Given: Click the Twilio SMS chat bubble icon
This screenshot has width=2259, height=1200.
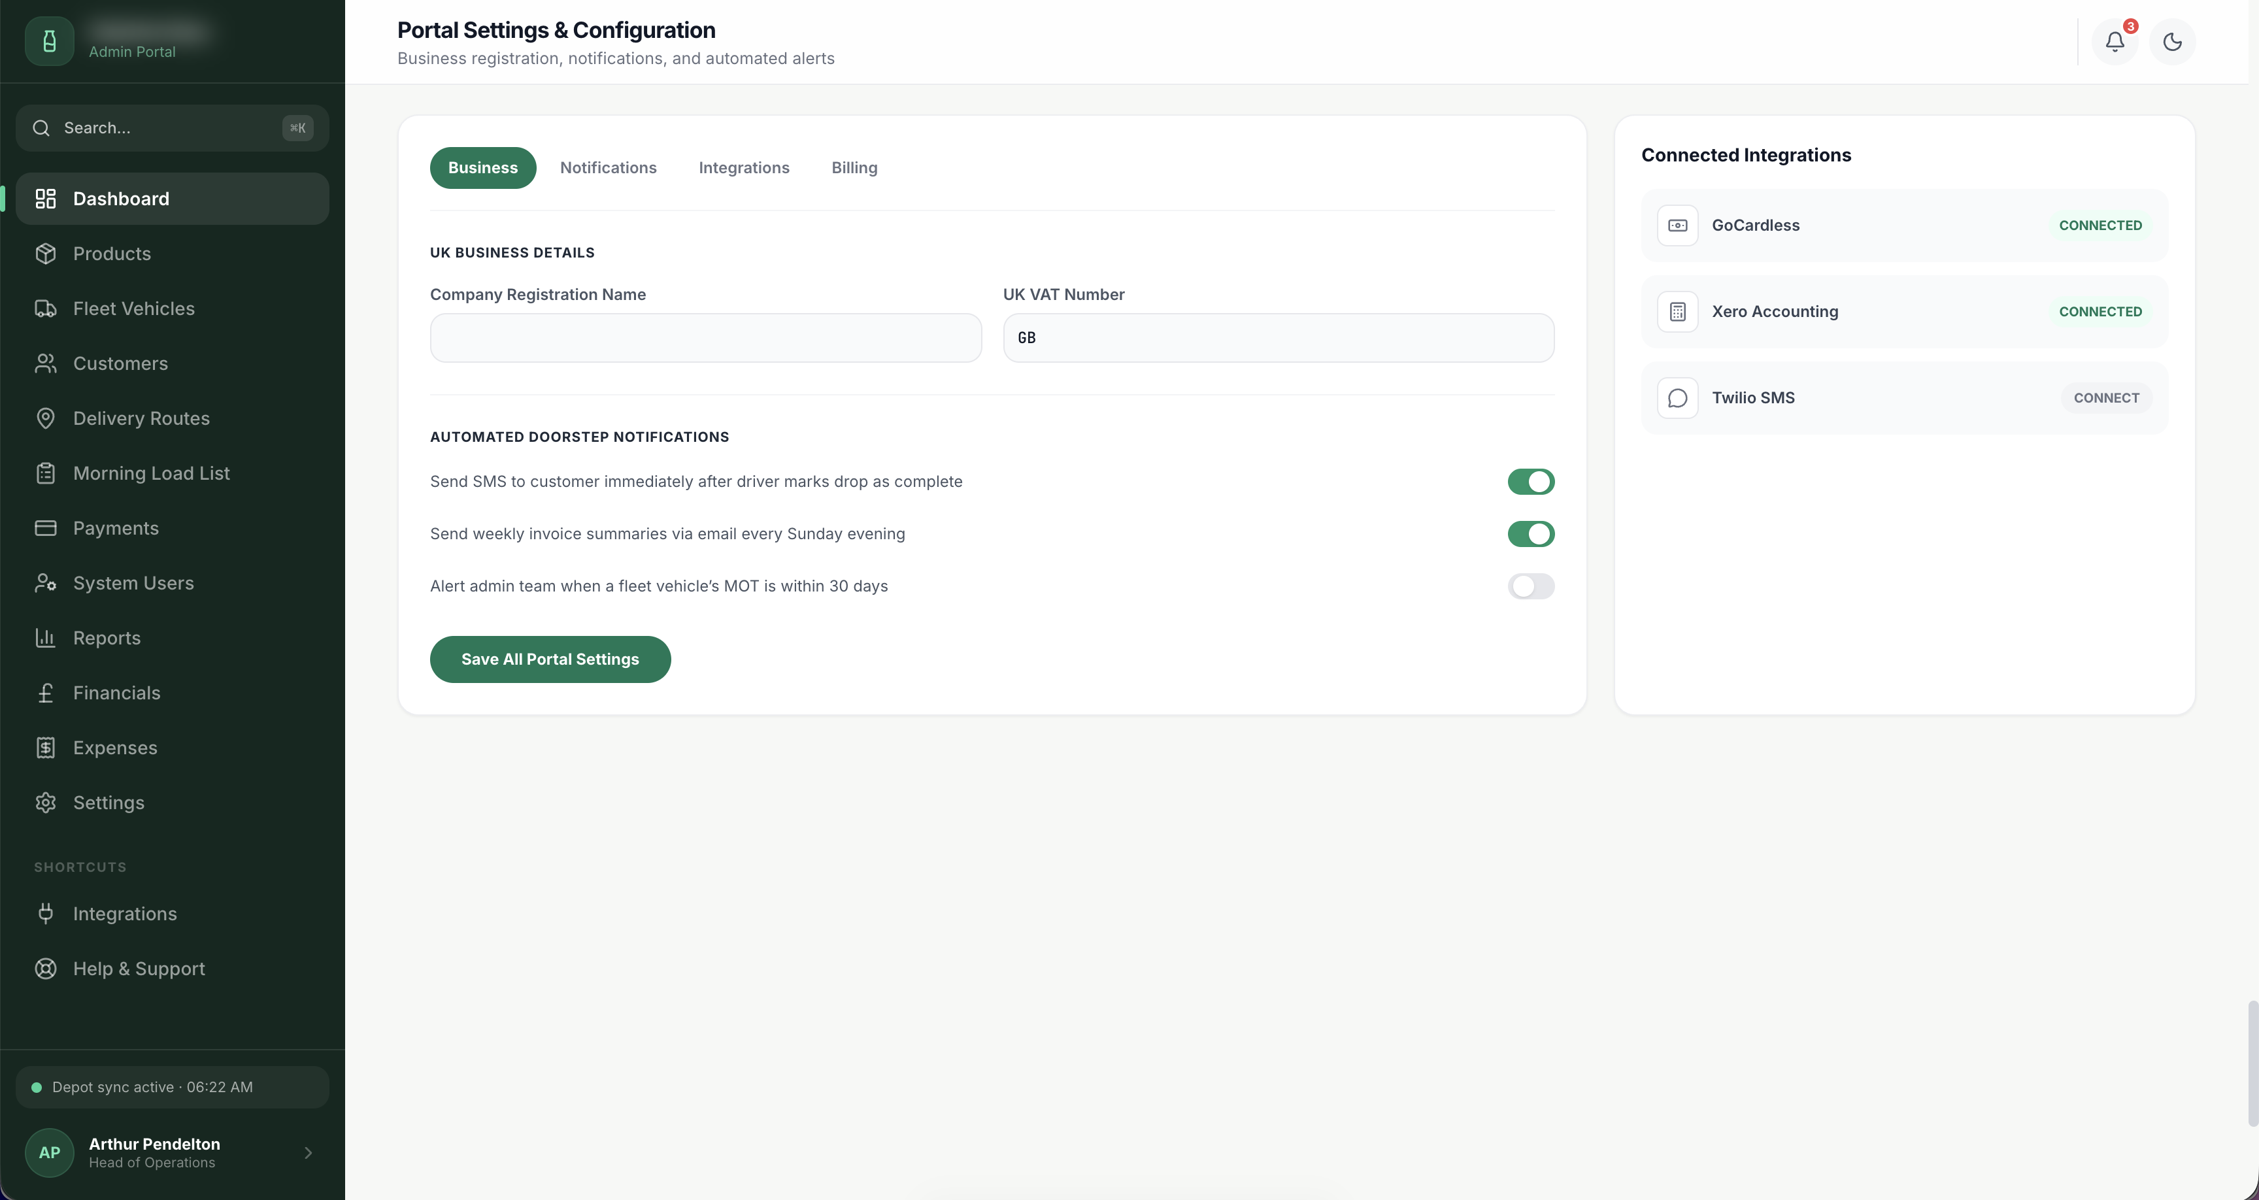Looking at the screenshot, I should tap(1678, 398).
